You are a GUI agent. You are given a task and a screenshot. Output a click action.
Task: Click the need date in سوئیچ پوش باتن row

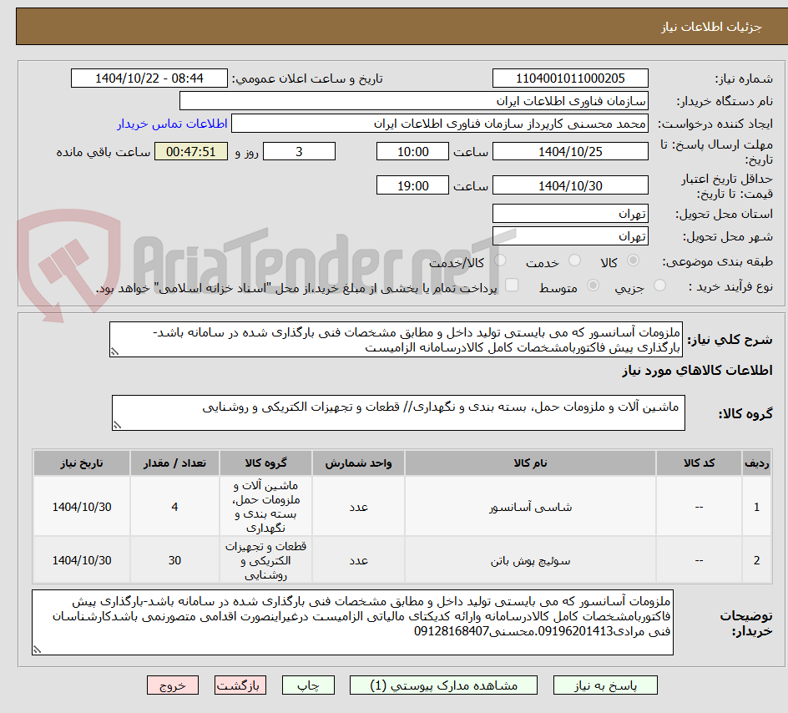coord(82,560)
